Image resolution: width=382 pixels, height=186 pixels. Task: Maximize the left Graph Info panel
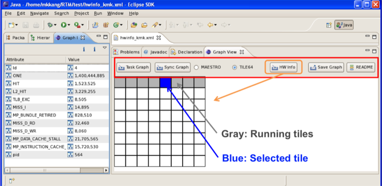click(x=105, y=37)
